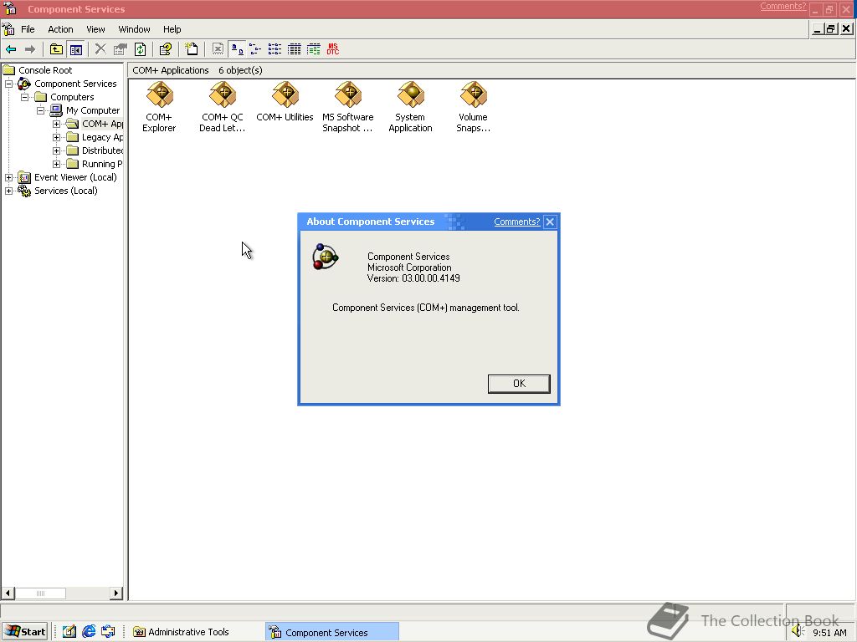Collapse the Component Services tree node
The height and width of the screenshot is (642, 857).
point(8,84)
